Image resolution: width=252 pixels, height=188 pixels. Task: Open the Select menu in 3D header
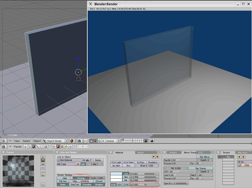(26, 141)
